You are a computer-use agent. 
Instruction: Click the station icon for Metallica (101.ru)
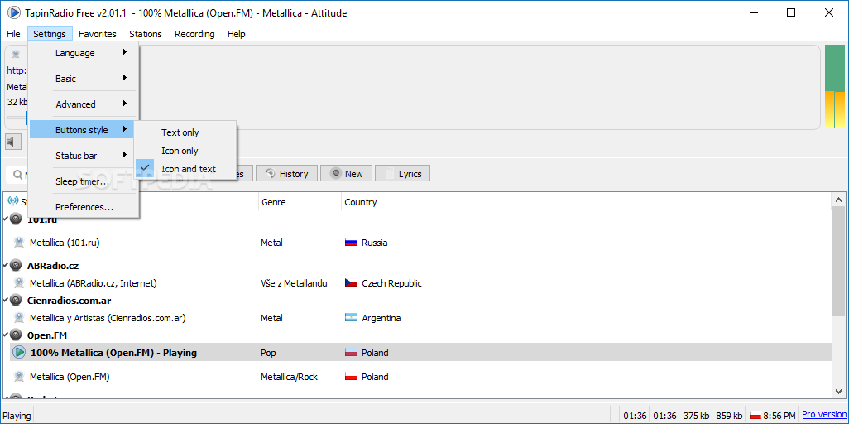pos(19,243)
